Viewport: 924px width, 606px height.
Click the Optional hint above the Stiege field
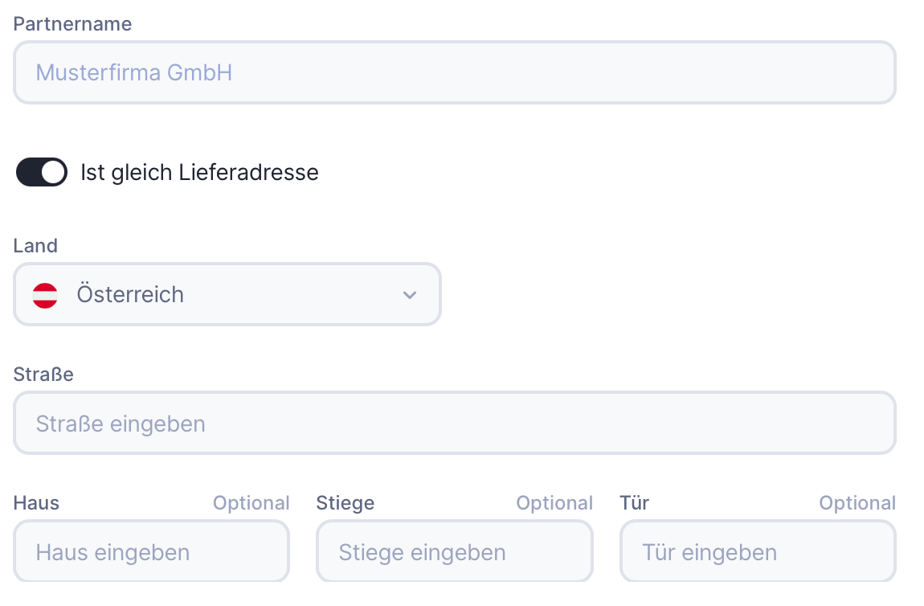tap(554, 503)
